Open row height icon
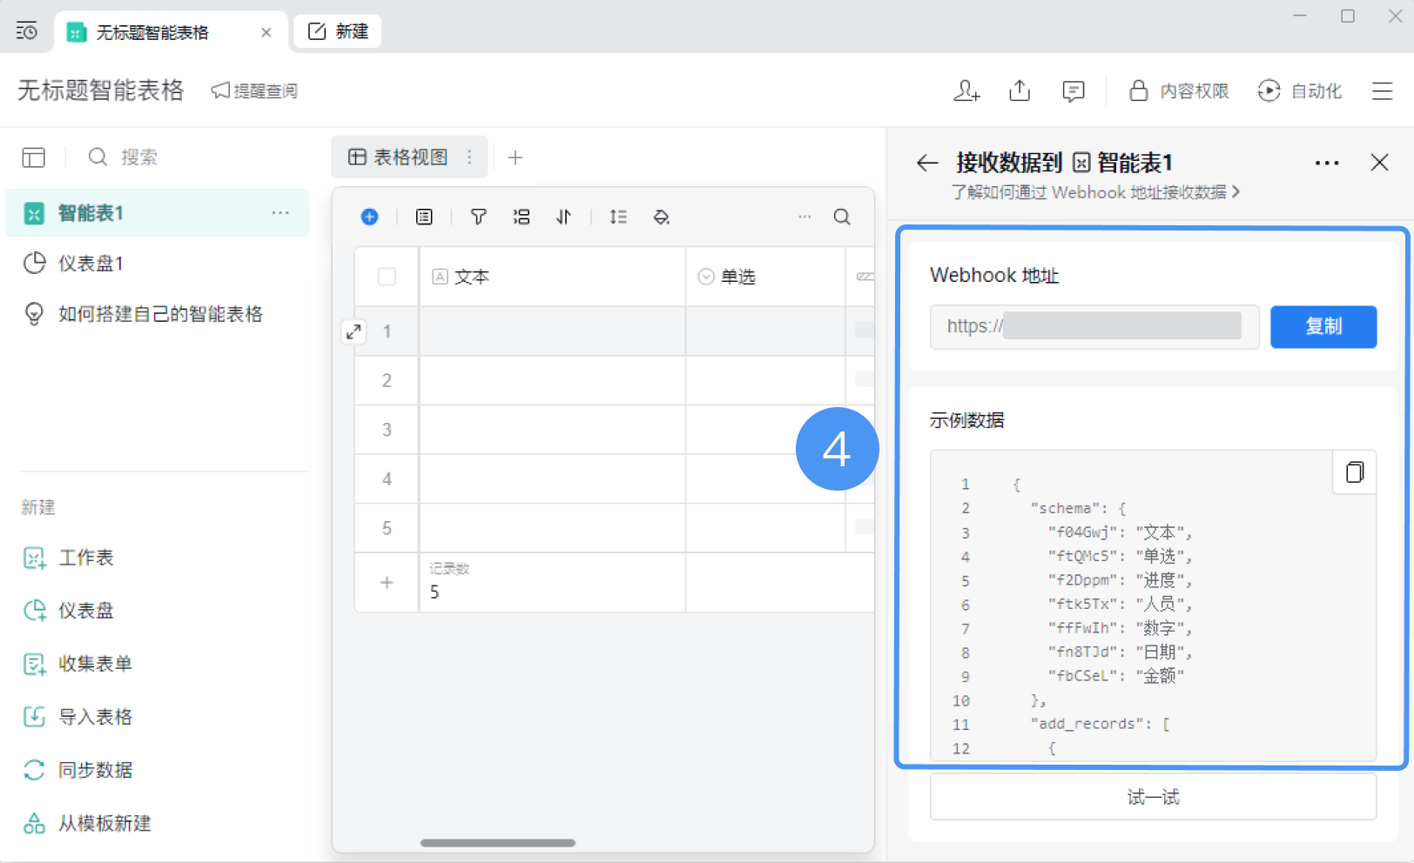 [618, 217]
